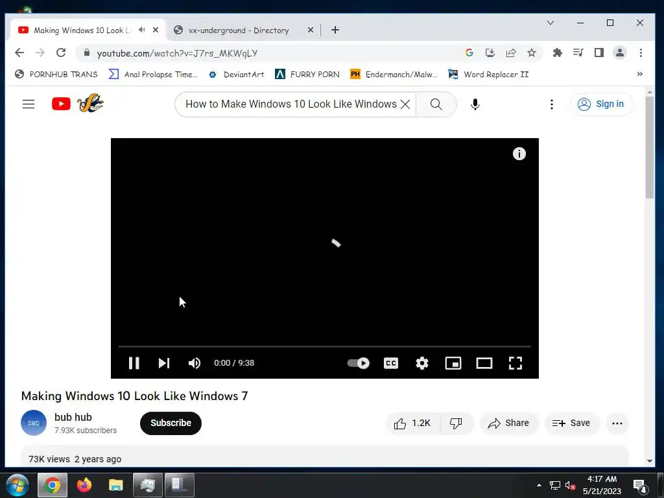The width and height of the screenshot is (664, 498).
Task: Skip to next video
Action: pyautogui.click(x=164, y=363)
